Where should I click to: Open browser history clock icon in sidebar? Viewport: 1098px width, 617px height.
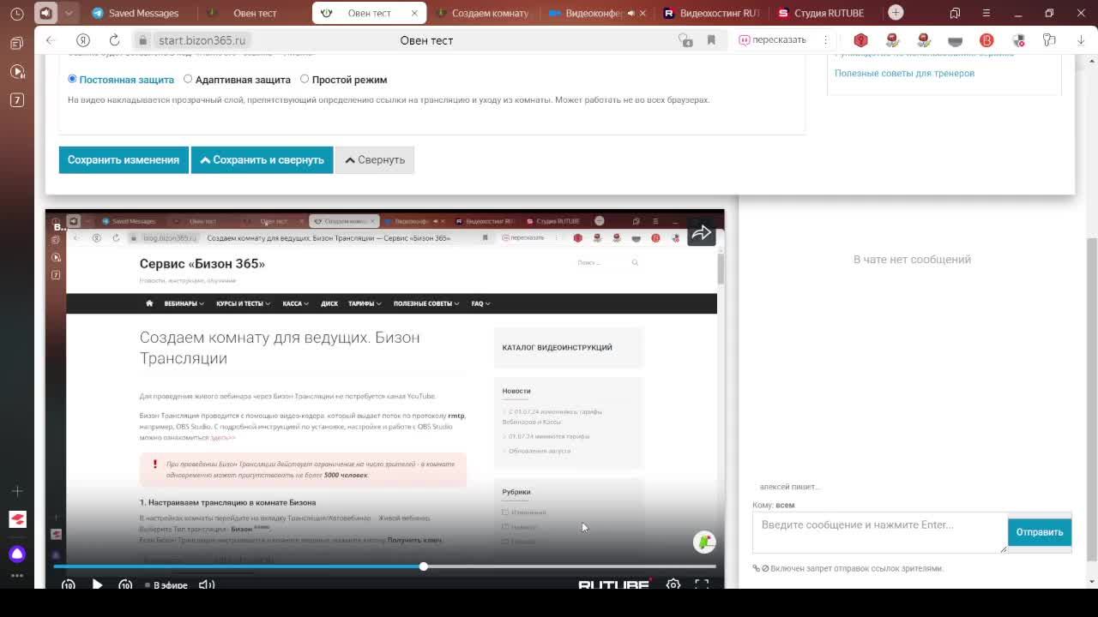[x=17, y=14]
